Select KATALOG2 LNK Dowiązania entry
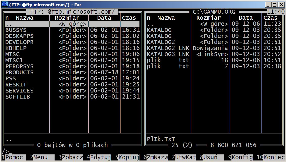This screenshot has width=286, height=162. click(214, 48)
